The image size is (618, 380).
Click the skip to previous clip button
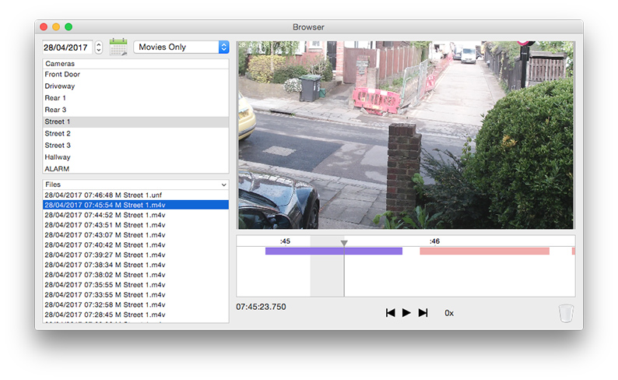[x=390, y=312]
